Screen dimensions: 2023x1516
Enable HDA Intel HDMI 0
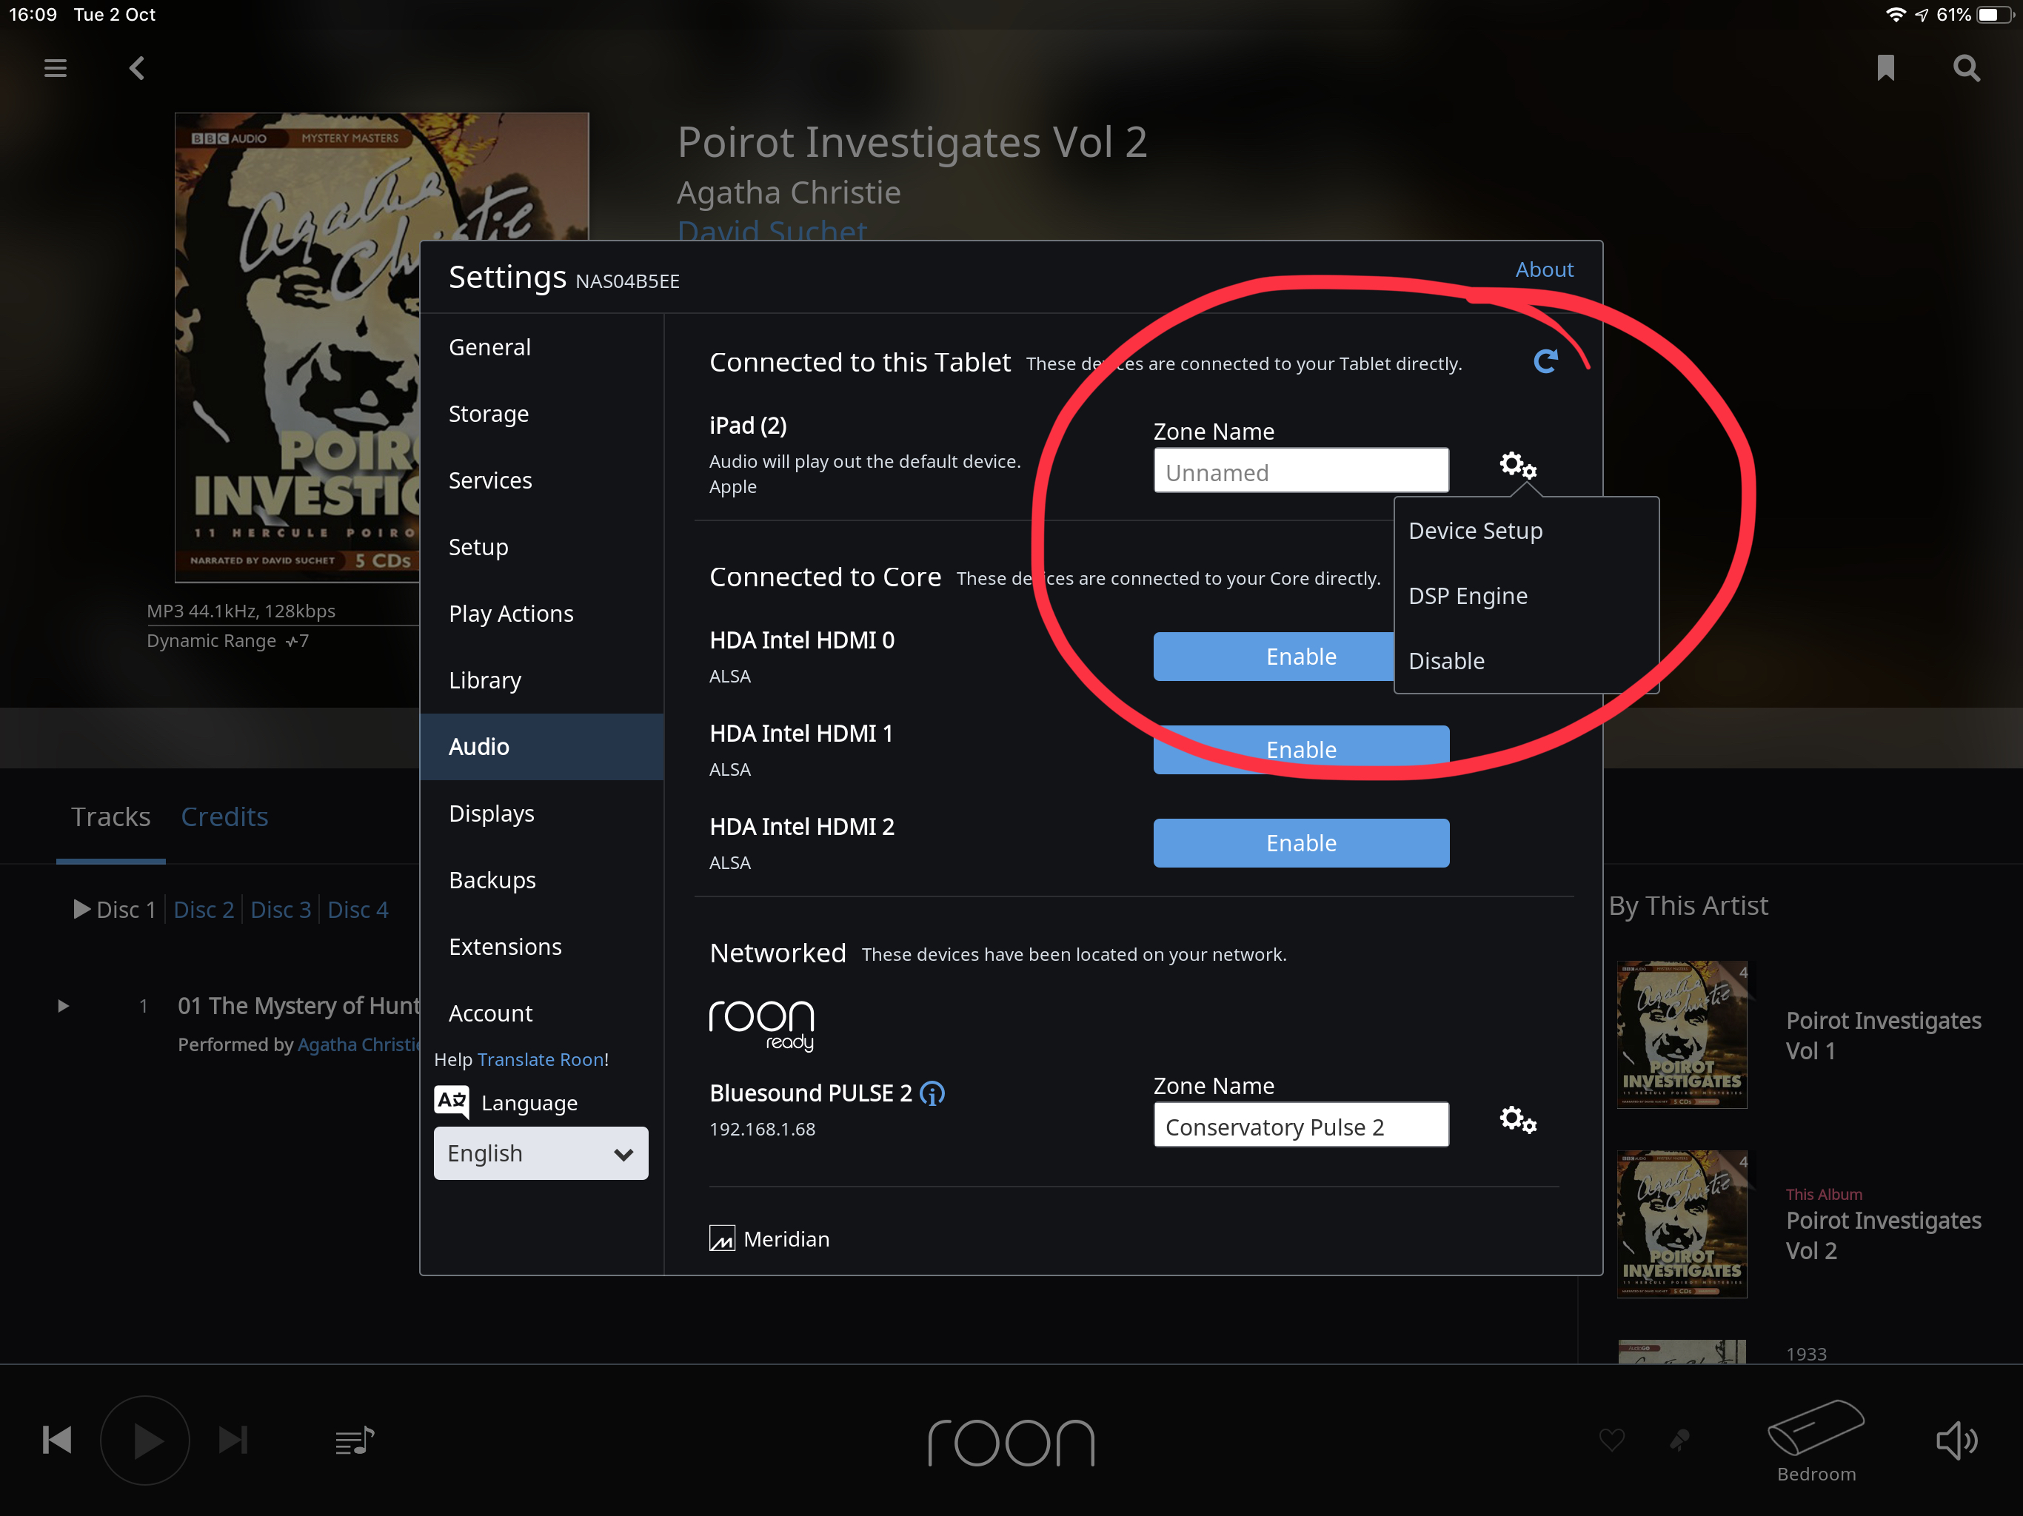pyautogui.click(x=1273, y=657)
